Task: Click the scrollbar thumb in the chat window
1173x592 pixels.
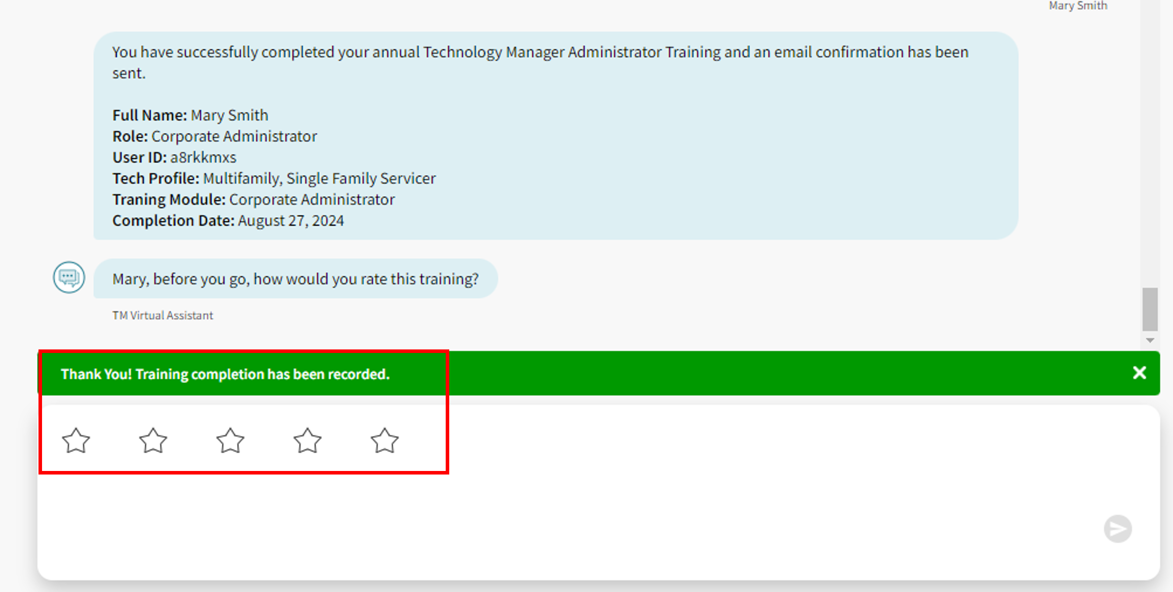Action: coord(1150,309)
